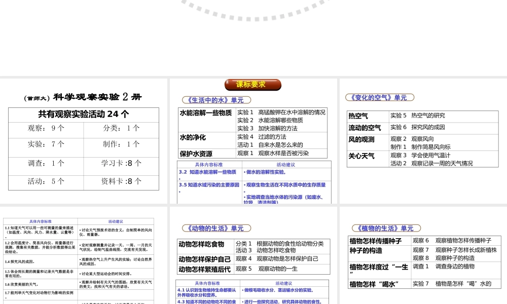Click the red 课标要求 banner

click(x=252, y=85)
